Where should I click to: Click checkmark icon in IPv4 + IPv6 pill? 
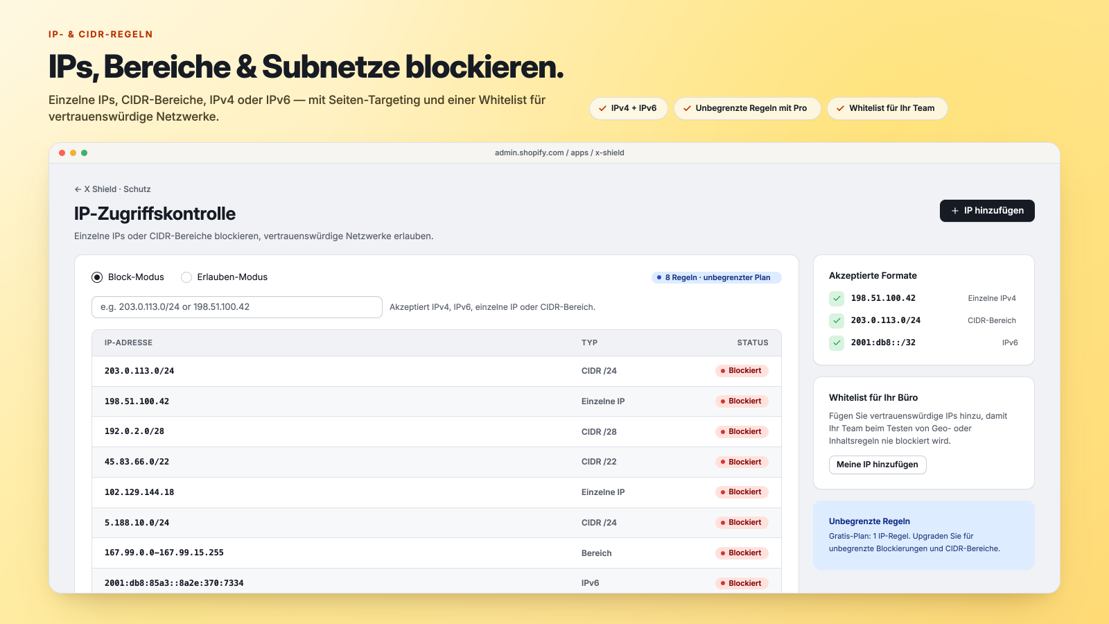pos(602,108)
